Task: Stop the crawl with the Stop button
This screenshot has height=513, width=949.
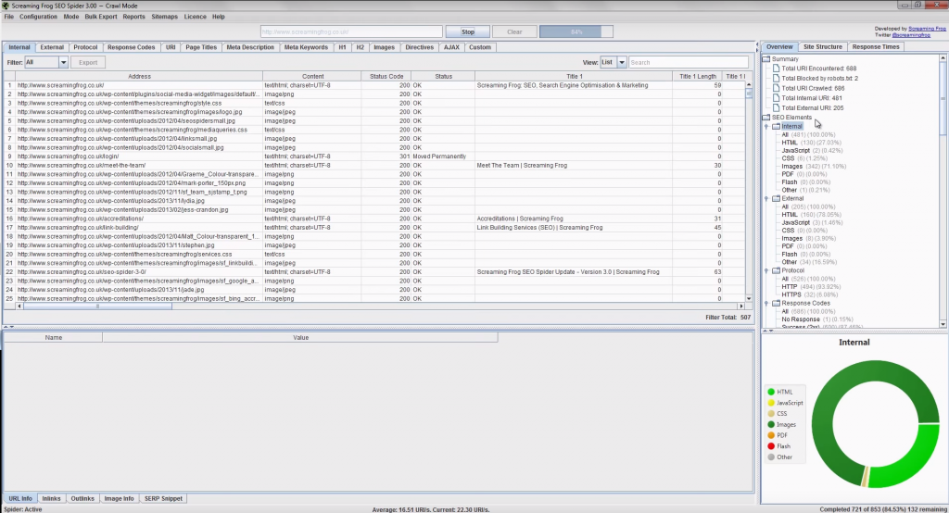Action: 468,31
